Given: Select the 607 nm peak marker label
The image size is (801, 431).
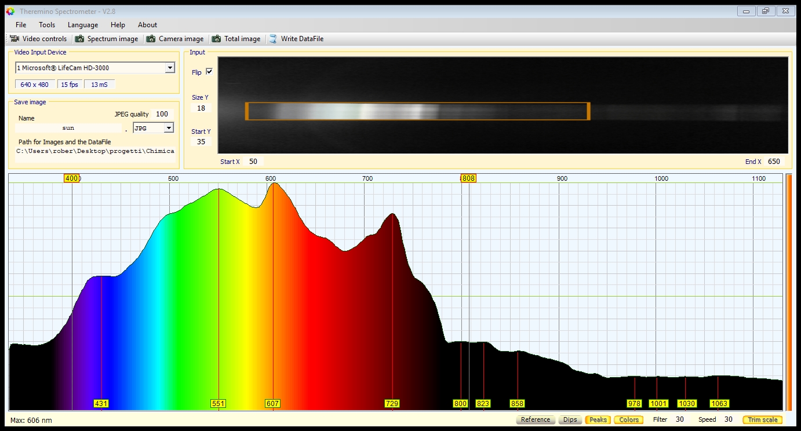Looking at the screenshot, I should (x=272, y=403).
